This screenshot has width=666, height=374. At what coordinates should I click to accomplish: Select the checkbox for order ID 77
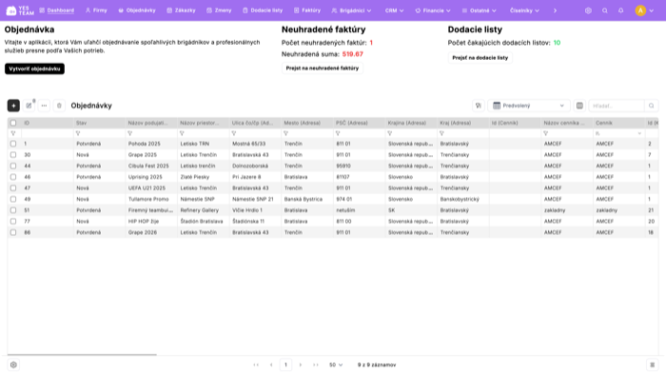click(13, 221)
